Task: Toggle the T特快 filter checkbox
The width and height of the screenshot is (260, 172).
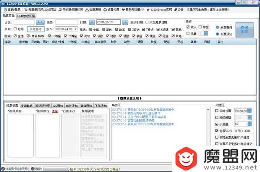Action: (x=143, y=29)
